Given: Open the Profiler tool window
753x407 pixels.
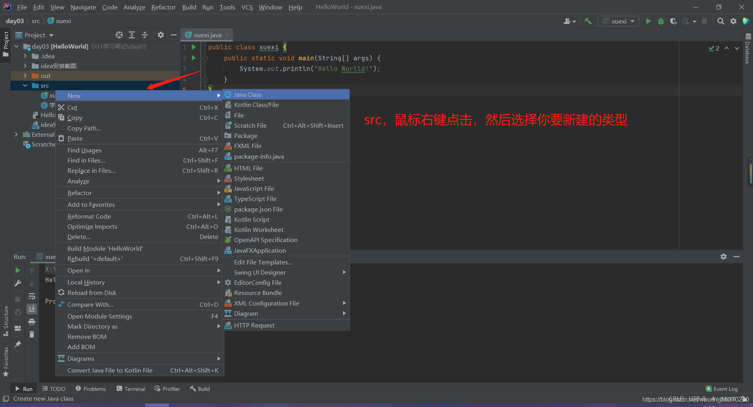Looking at the screenshot, I should click(x=167, y=389).
